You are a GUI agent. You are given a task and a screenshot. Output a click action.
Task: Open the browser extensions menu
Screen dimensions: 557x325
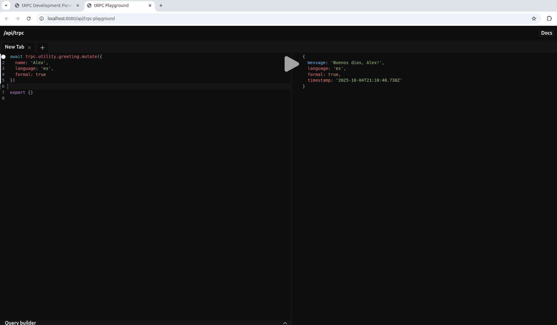549,19
